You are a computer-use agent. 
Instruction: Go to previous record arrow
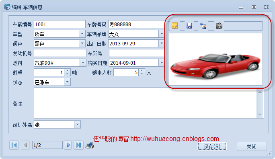pyautogui.click(x=25, y=145)
